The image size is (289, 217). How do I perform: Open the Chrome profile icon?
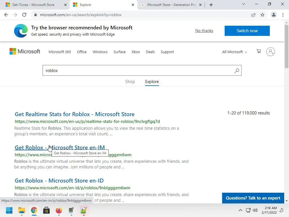[274, 15]
